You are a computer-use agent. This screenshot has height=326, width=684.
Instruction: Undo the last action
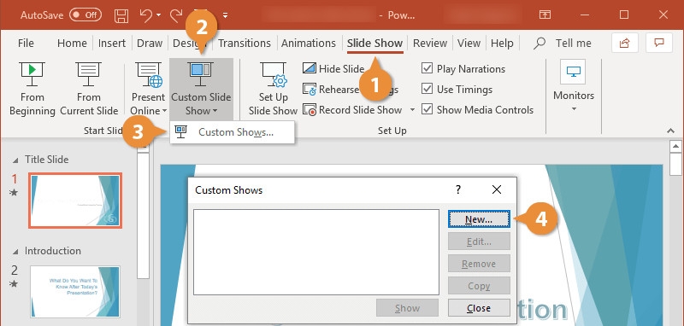[145, 15]
